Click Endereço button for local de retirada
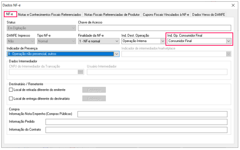This screenshot has width=240, height=150. coord(94,90)
